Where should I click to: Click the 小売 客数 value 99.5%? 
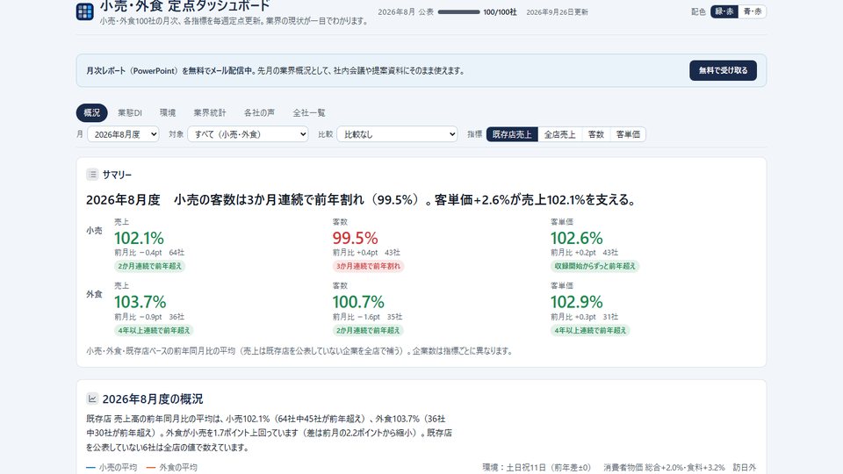[355, 238]
